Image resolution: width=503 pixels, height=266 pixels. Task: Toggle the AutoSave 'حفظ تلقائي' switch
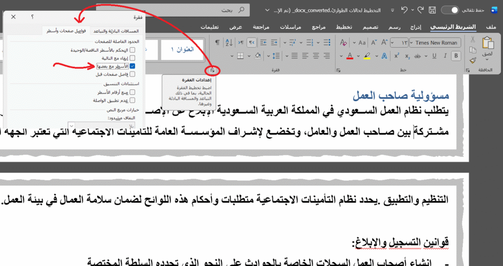click(450, 10)
